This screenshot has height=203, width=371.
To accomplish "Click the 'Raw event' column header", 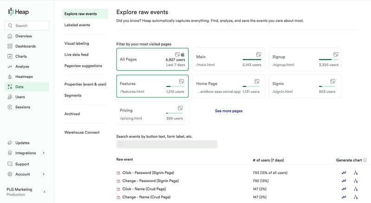I will (x=124, y=159).
